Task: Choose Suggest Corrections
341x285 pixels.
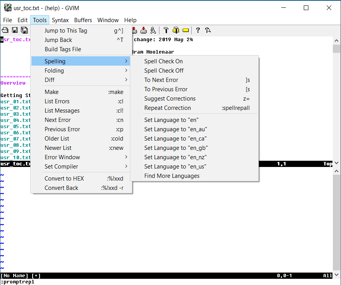Action: click(x=194, y=99)
